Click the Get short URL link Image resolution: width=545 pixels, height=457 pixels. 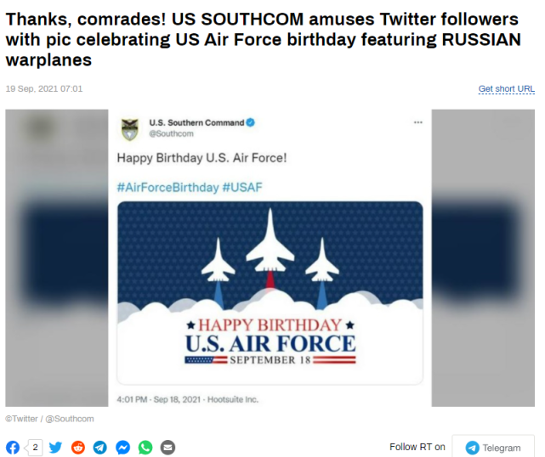[x=507, y=89]
